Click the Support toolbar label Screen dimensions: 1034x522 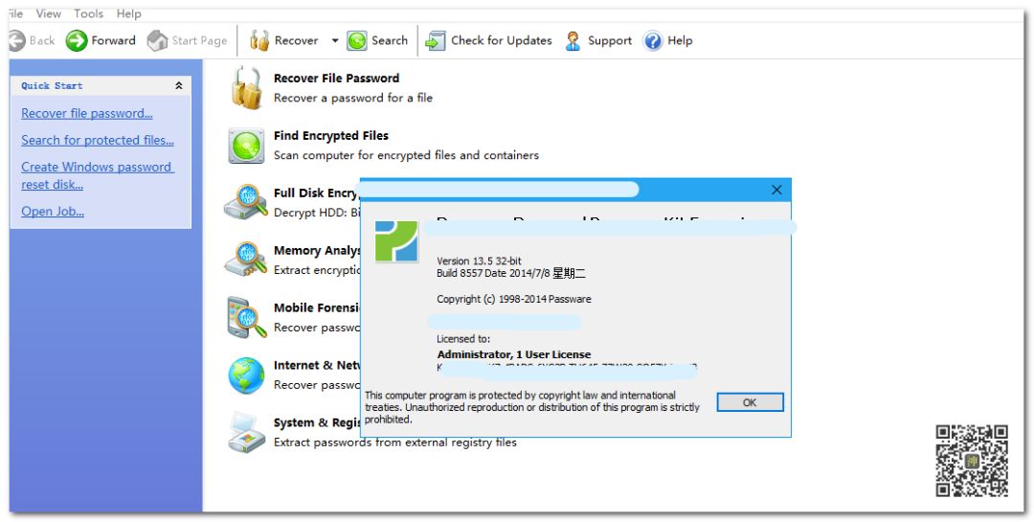point(610,41)
